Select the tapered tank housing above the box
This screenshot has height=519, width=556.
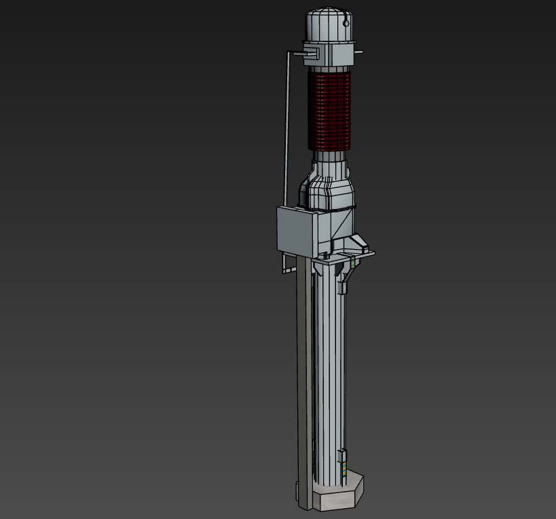tap(330, 191)
